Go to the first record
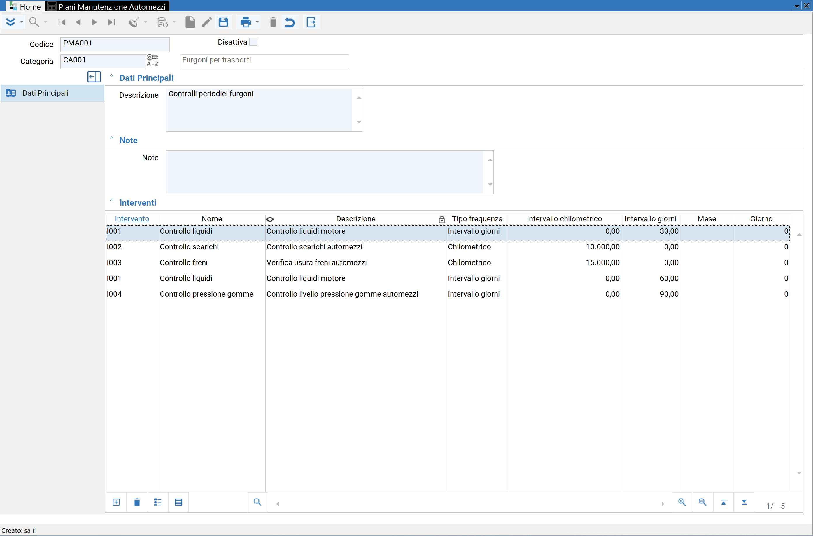 pos(62,22)
